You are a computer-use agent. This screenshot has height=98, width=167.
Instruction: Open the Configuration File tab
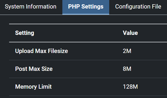click(138, 7)
